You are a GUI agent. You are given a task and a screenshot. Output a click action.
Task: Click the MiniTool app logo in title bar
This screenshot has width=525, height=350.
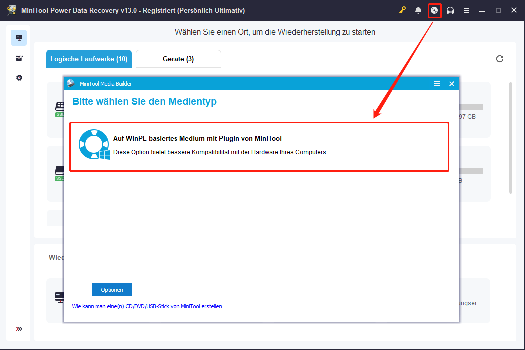[x=12, y=10]
